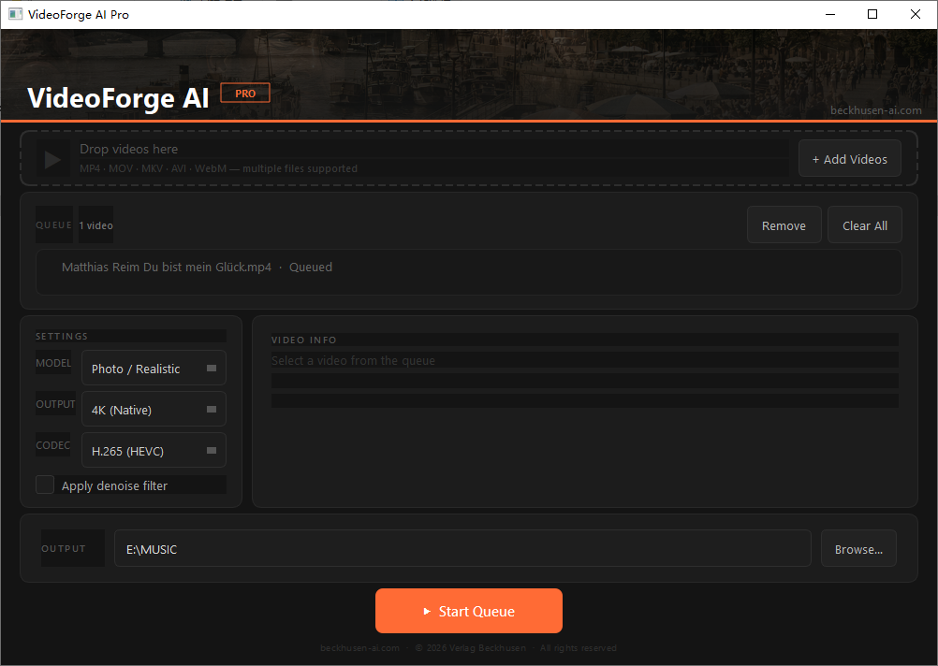The image size is (938, 666).
Task: Remove the selected video from queue
Action: [784, 225]
